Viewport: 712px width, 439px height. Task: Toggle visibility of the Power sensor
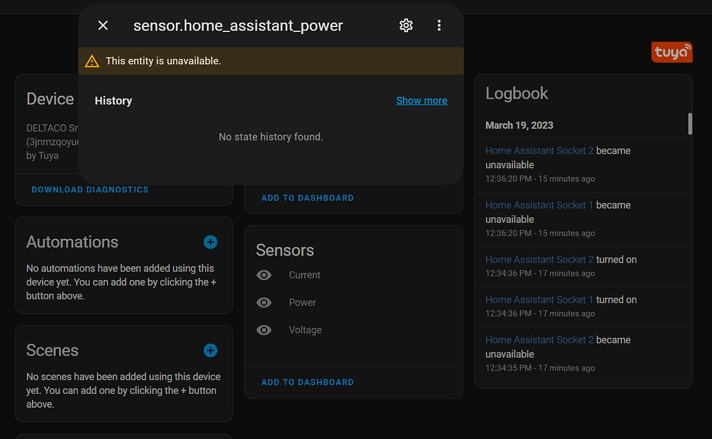point(264,302)
